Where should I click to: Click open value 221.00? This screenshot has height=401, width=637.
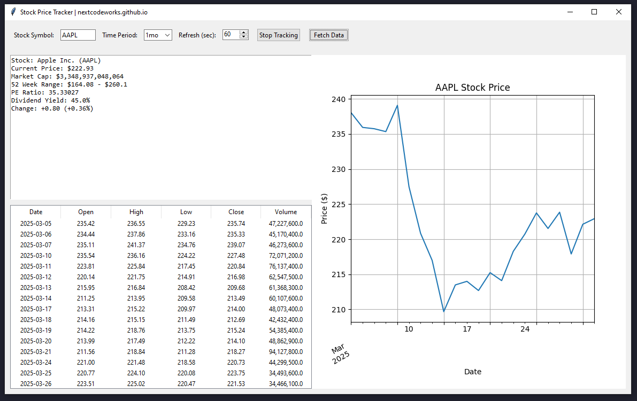pos(86,363)
